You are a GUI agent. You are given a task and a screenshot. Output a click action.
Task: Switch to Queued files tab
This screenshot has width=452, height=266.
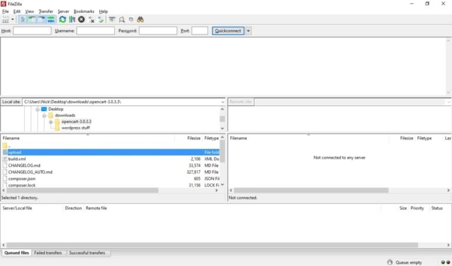click(16, 253)
